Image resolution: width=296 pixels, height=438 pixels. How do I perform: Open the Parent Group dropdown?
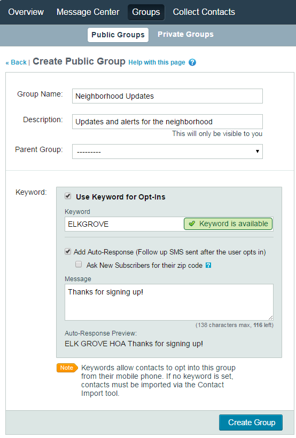tap(167, 152)
